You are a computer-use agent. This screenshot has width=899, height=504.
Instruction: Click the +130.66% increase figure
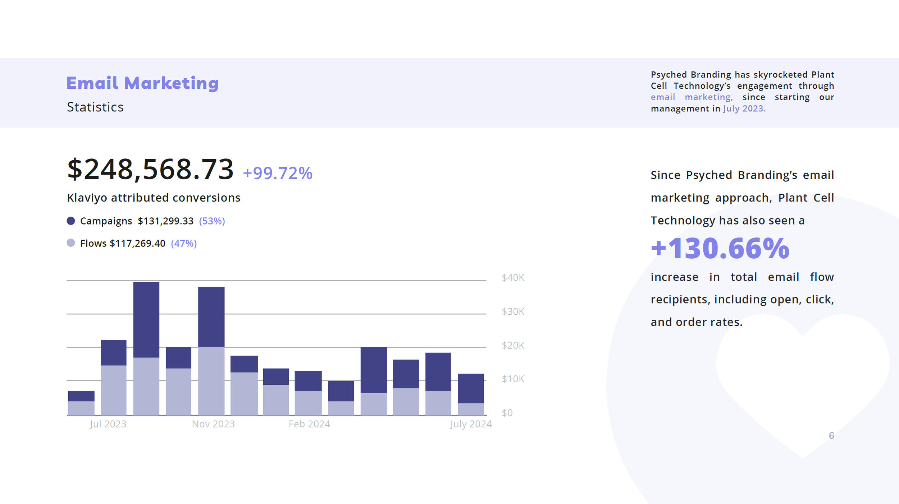(720, 248)
